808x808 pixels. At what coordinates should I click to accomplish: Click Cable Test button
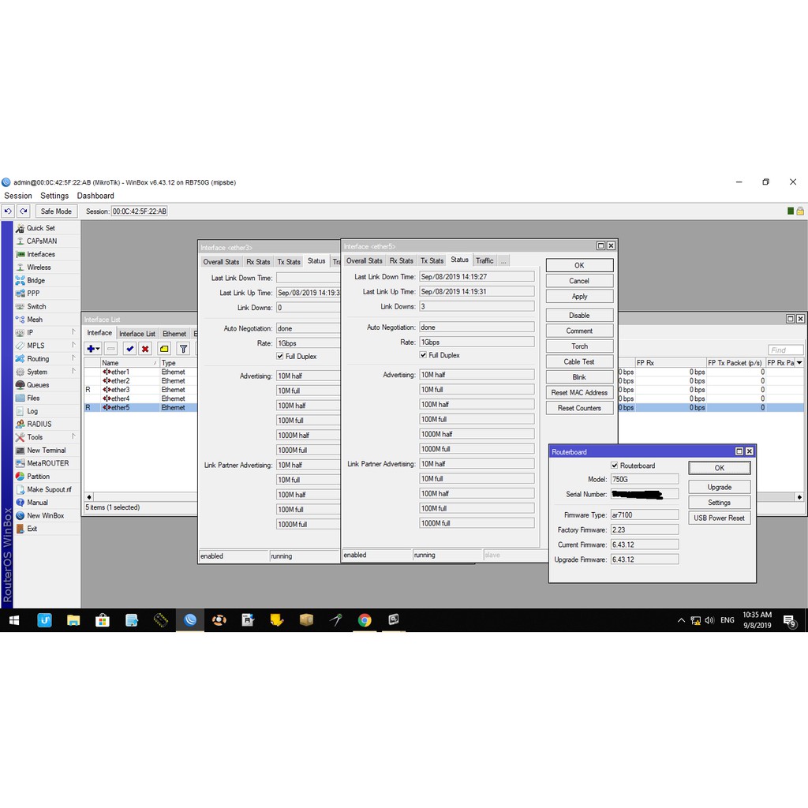point(579,361)
